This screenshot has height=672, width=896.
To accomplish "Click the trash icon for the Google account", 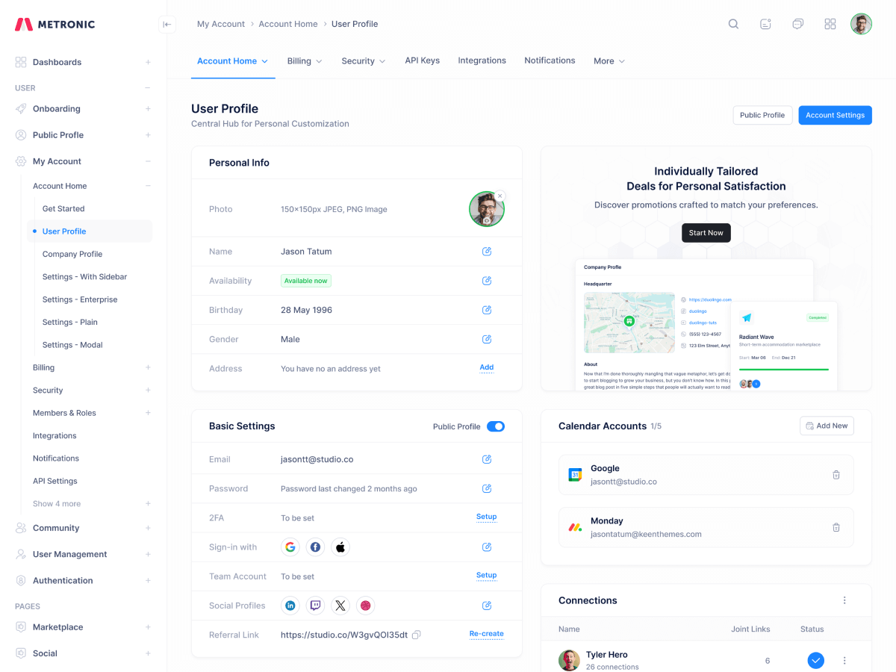I will point(836,474).
